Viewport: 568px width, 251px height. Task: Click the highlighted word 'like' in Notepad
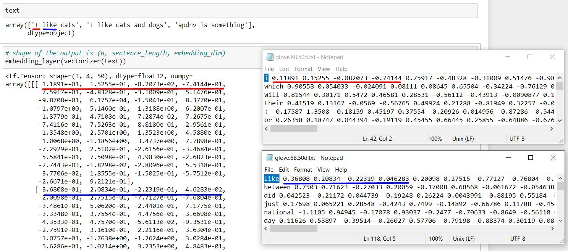(x=272, y=179)
